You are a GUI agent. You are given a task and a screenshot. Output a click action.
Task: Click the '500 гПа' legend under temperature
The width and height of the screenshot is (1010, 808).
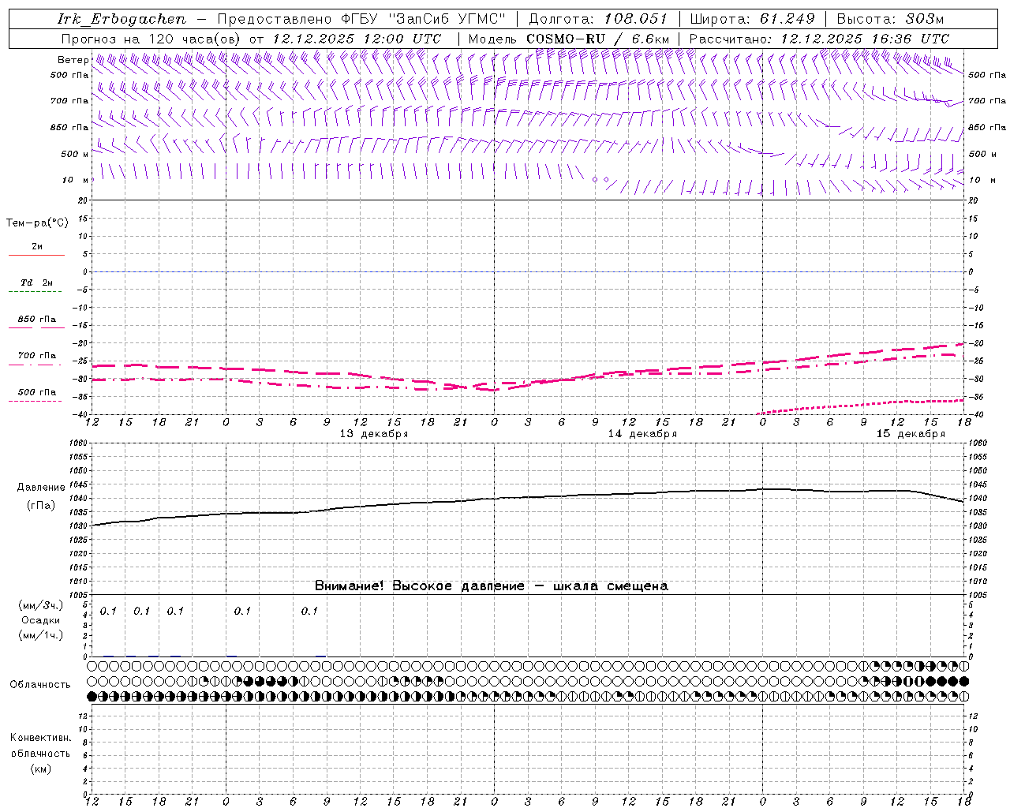36,392
